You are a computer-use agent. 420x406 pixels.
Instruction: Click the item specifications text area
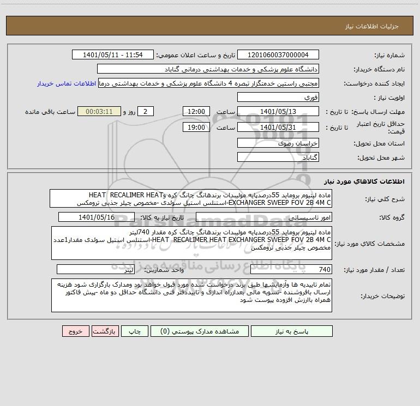[191, 243]
